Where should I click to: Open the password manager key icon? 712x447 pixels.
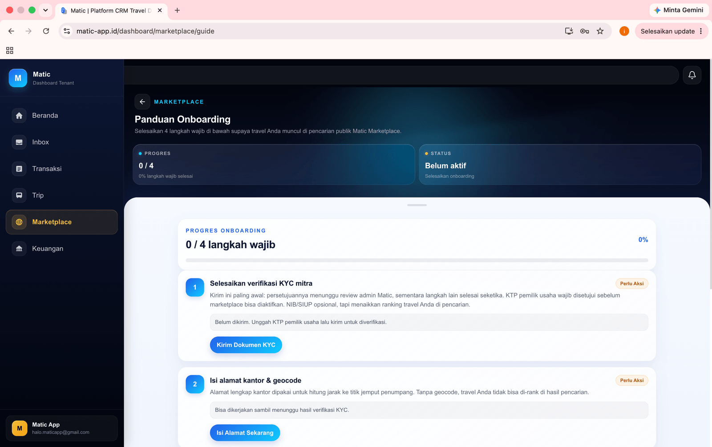pyautogui.click(x=585, y=31)
